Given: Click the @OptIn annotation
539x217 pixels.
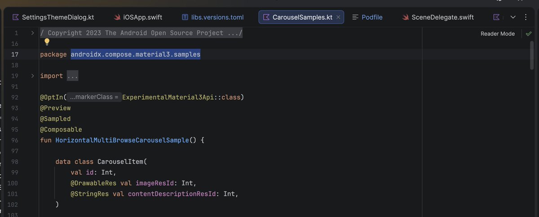Looking at the screenshot, I should pyautogui.click(x=51, y=97).
